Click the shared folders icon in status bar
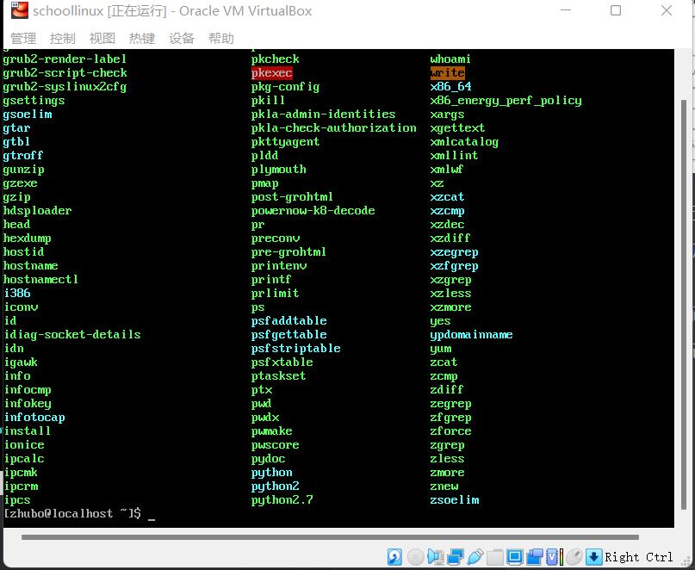 (495, 557)
